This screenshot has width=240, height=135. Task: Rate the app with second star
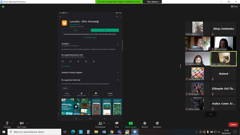pyautogui.click(x=70, y=61)
